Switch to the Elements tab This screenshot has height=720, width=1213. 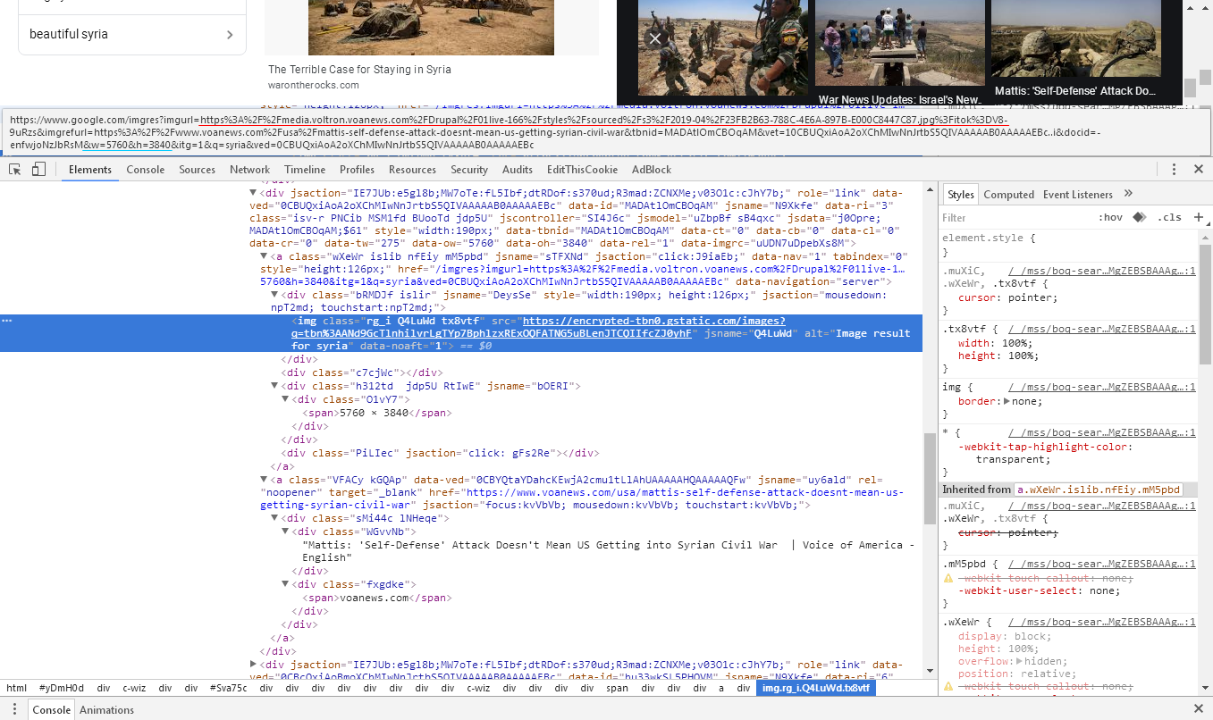point(90,170)
